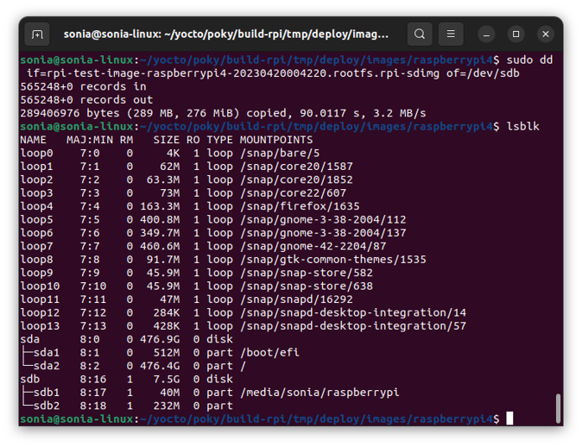Click '/snap/snap-store/638' mountpoint
Screen dimensions: 582x447
pos(307,286)
